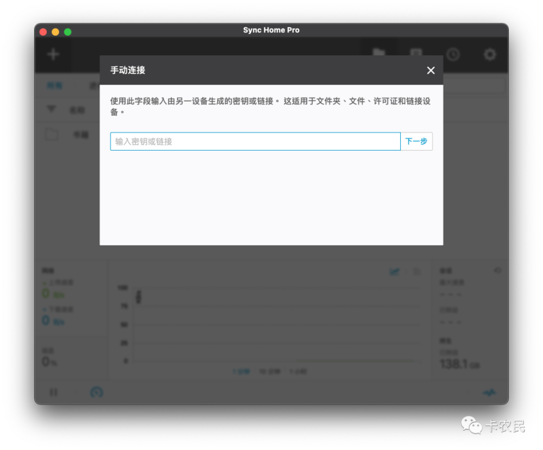
Task: Click the macOS green zoom window button
Action: pyautogui.click(x=68, y=32)
